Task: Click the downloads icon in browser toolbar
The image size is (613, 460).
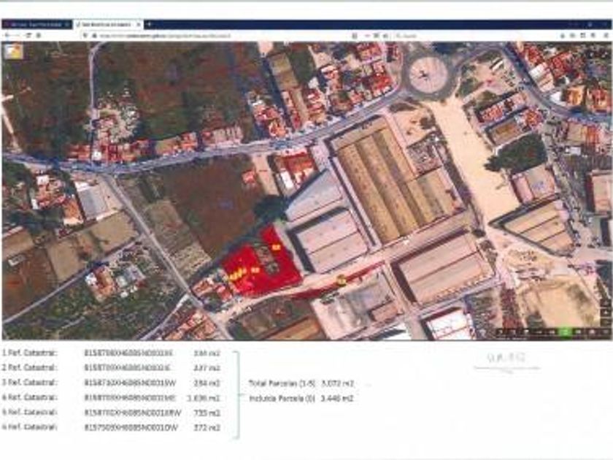Action: (563, 36)
